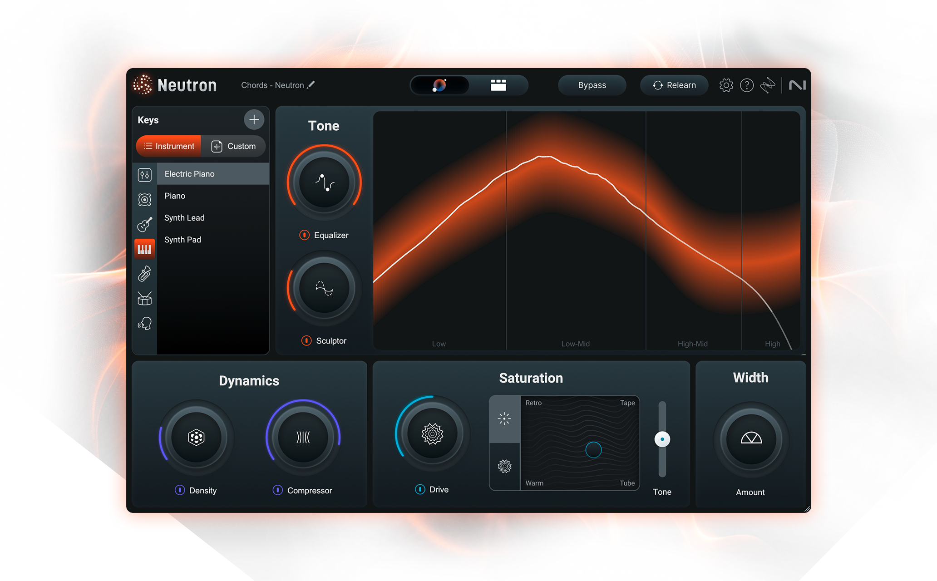Screen dimensions: 937x581
Task: Click the Chords - Neutron preset name
Action: click(272, 85)
